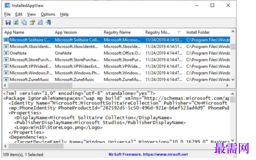Click the XML pane horizontal scrollbar thumb
Screen dimensions: 256x160
36,146
